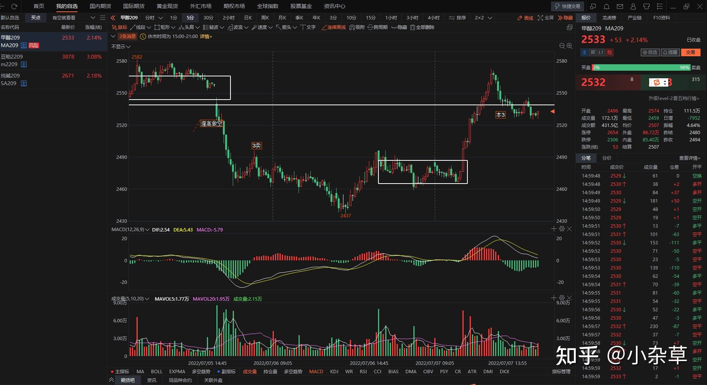This screenshot has height=385, width=707.
Task: Click the list layout icon in watchlist header
Action: (x=102, y=18)
